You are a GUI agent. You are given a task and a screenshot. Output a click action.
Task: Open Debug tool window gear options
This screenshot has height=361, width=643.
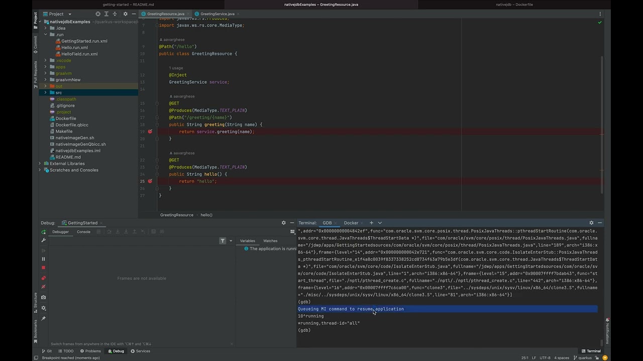click(x=283, y=223)
